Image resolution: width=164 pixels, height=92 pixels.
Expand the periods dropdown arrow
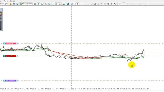(70, 4)
